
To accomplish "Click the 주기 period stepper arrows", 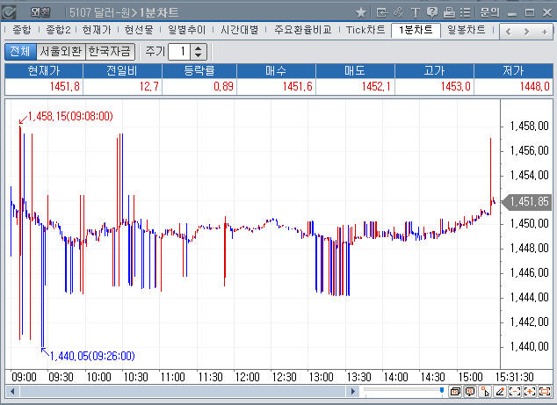I will coord(198,52).
